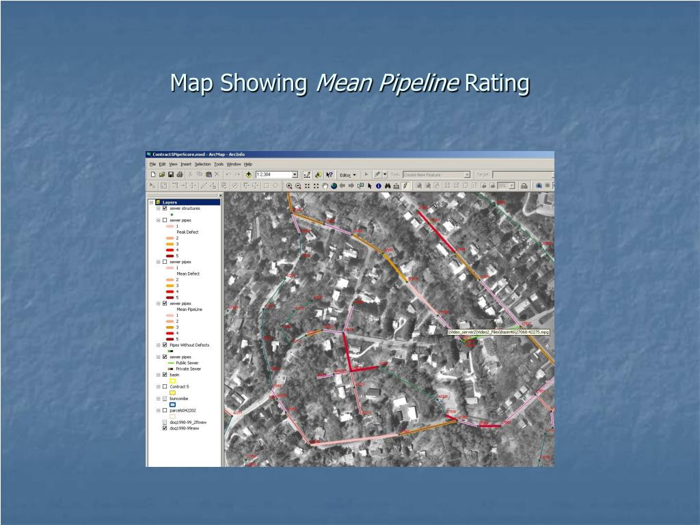Launch the ArcCatalog icon
This screenshot has height=525, width=700.
pos(319,174)
